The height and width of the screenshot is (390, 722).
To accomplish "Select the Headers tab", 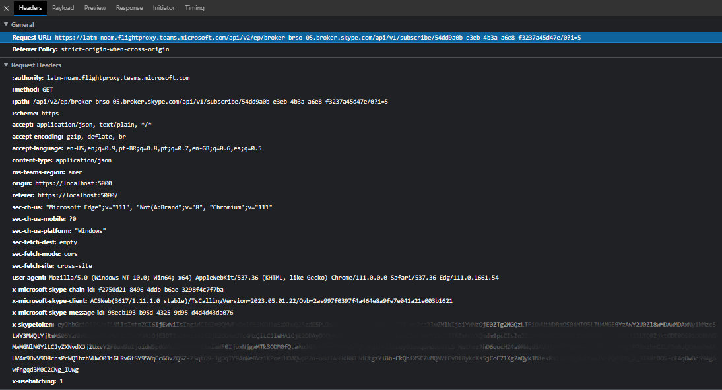I will tap(30, 7).
